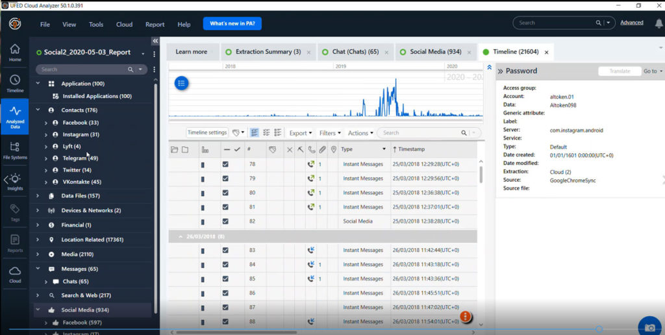Click the orange three-dot floating button
This screenshot has width=665, height=335.
466,316
